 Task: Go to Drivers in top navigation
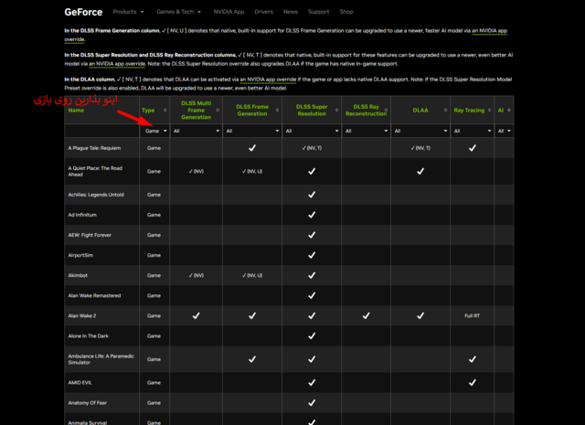(x=263, y=12)
